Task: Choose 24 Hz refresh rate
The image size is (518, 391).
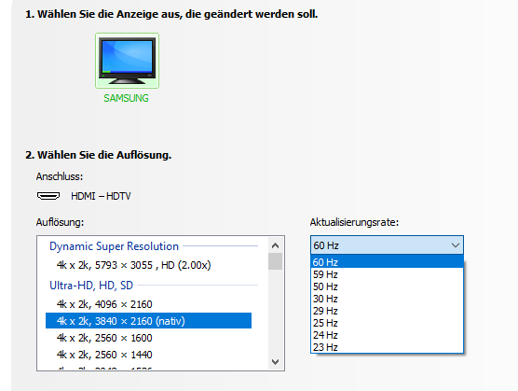Action: [x=387, y=335]
